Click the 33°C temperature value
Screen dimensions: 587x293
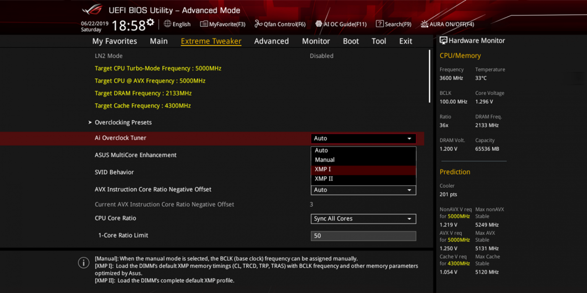[481, 78]
